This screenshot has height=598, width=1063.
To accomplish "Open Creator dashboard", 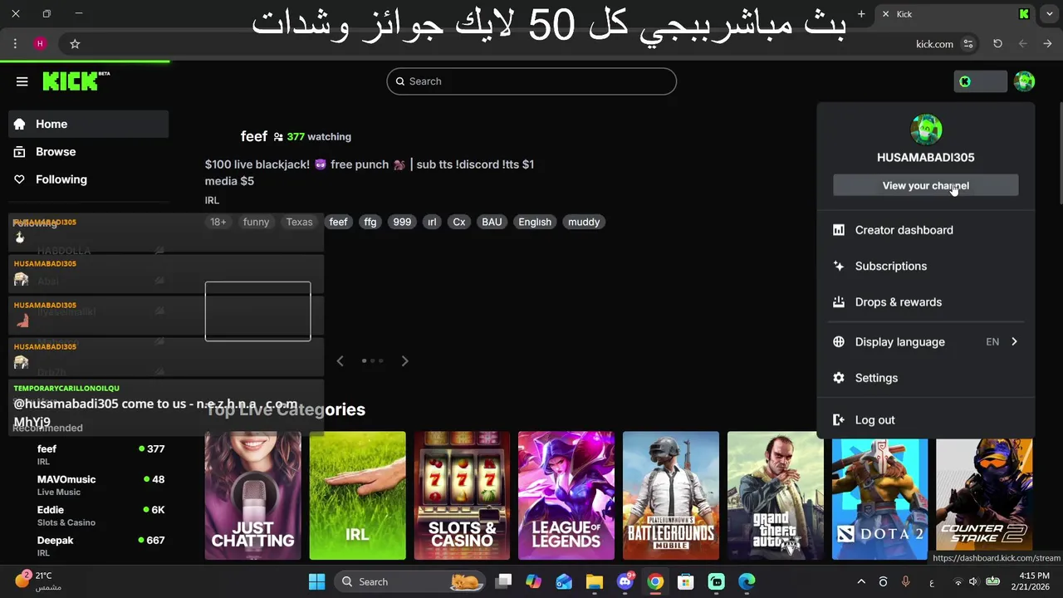I will click(x=926, y=230).
